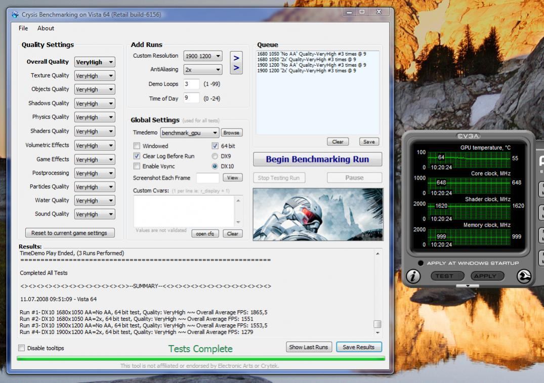This screenshot has height=383, width=544.
Task: Open Sound Quality dropdown
Action: click(95, 214)
